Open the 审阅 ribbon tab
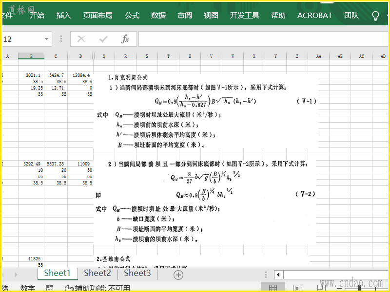The height and width of the screenshot is (292, 390). (x=185, y=16)
